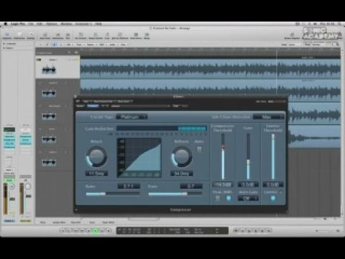345x259 pixels.
Task: Toggle the blue Catch playhead button
Action: [54, 44]
